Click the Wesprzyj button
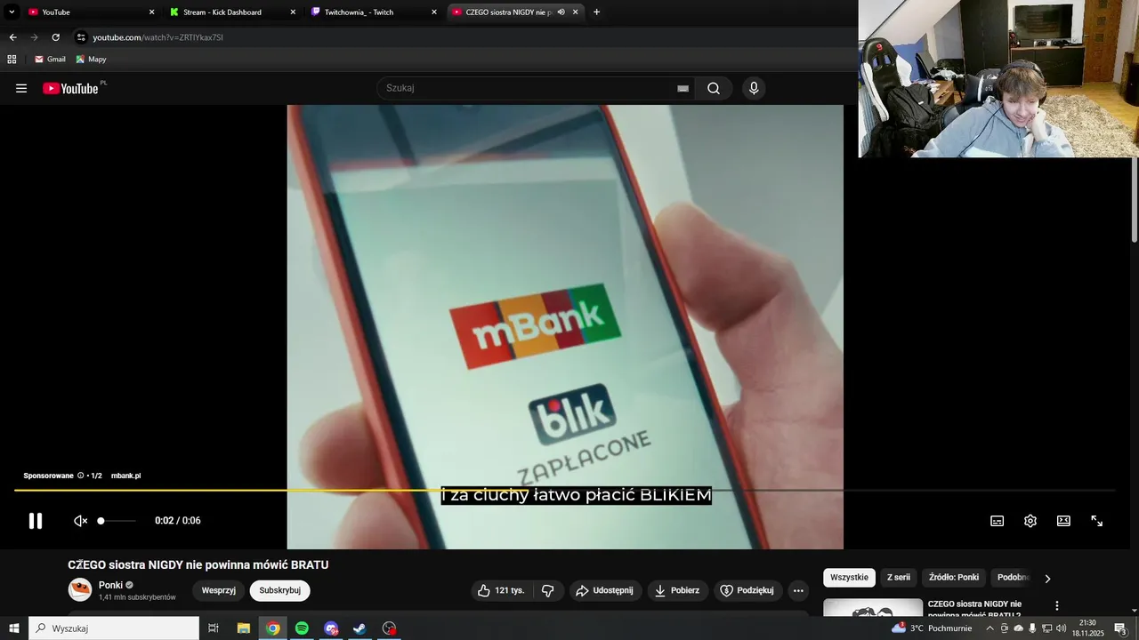 (219, 590)
